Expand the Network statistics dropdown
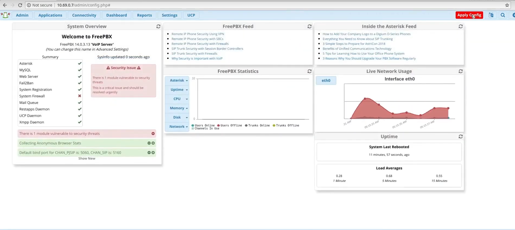515x230 pixels. [x=177, y=127]
